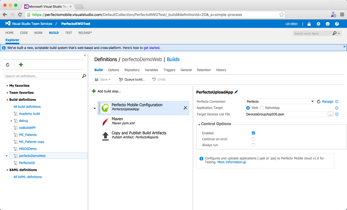Click info icon for Perfecto Connection
The height and width of the screenshot is (210, 347).
337,102
